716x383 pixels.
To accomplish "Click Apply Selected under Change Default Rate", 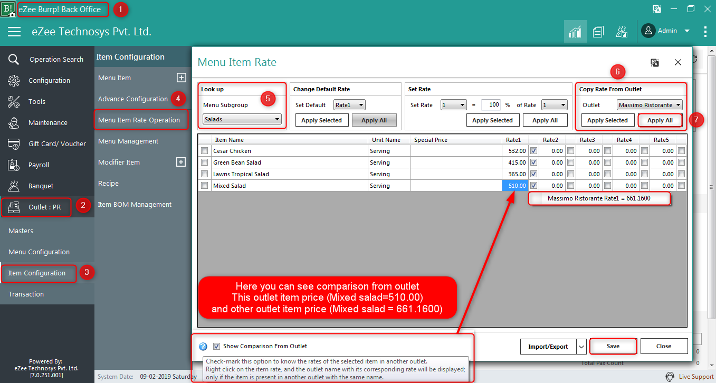I will 321,120.
